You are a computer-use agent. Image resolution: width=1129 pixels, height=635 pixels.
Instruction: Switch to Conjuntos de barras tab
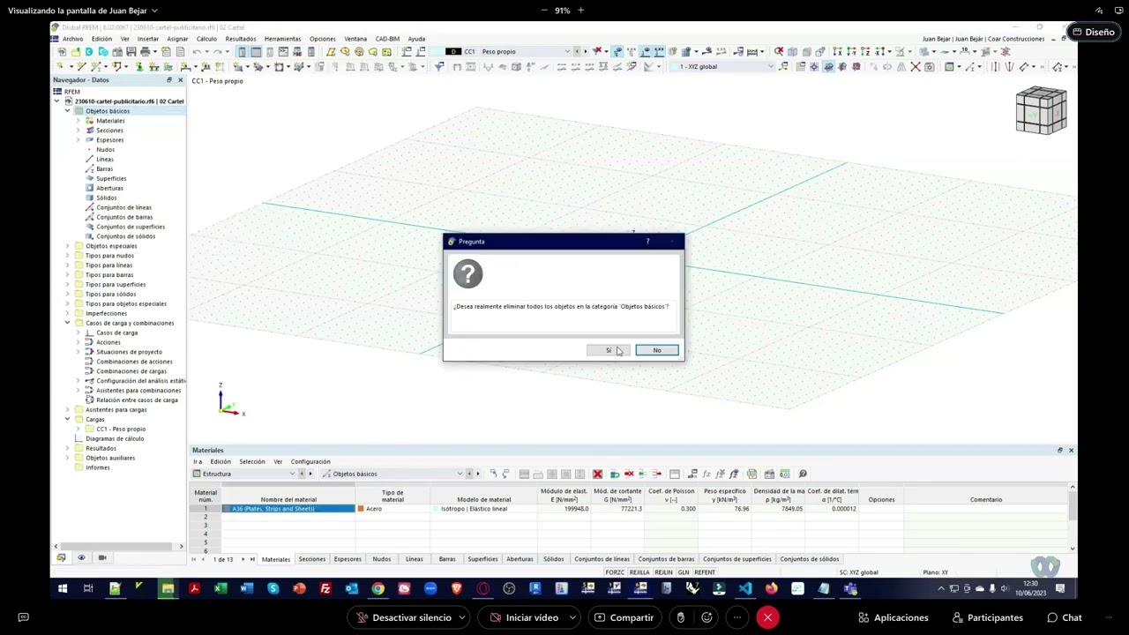click(666, 559)
